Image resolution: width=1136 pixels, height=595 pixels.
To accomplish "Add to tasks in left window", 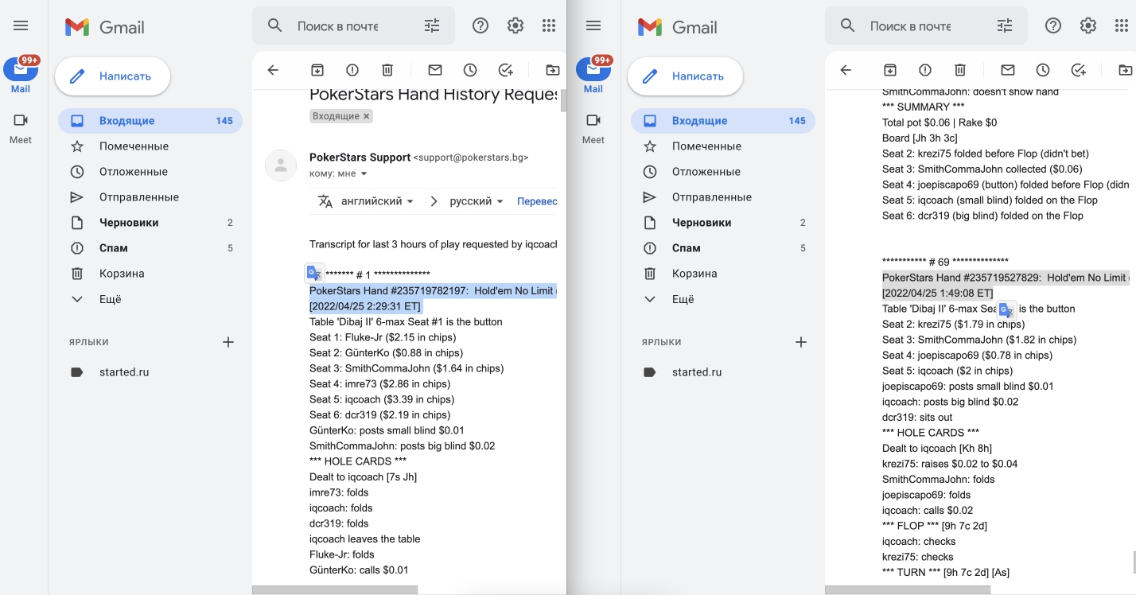I will (x=505, y=70).
